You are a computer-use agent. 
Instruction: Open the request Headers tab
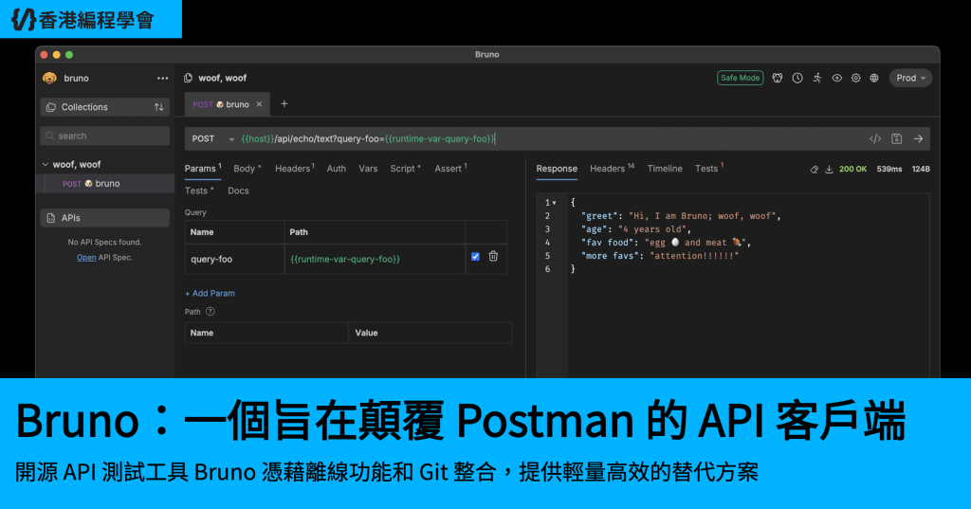tap(295, 169)
